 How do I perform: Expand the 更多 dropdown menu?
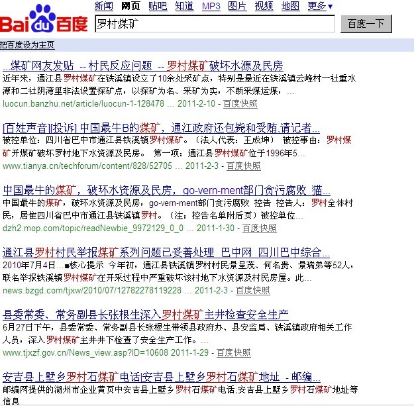(x=320, y=6)
